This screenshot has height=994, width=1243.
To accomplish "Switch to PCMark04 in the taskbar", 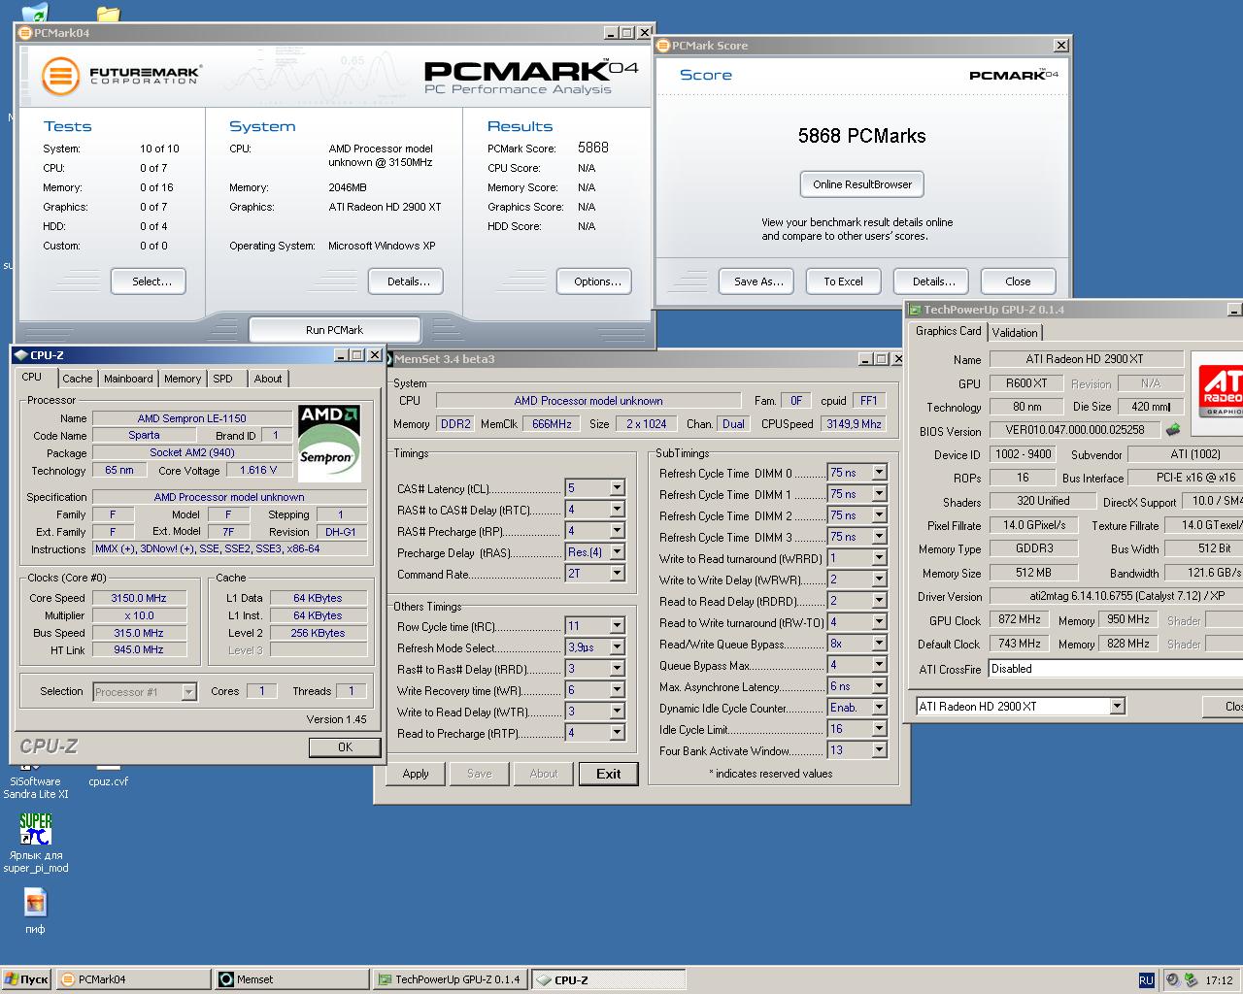I will click(x=133, y=979).
